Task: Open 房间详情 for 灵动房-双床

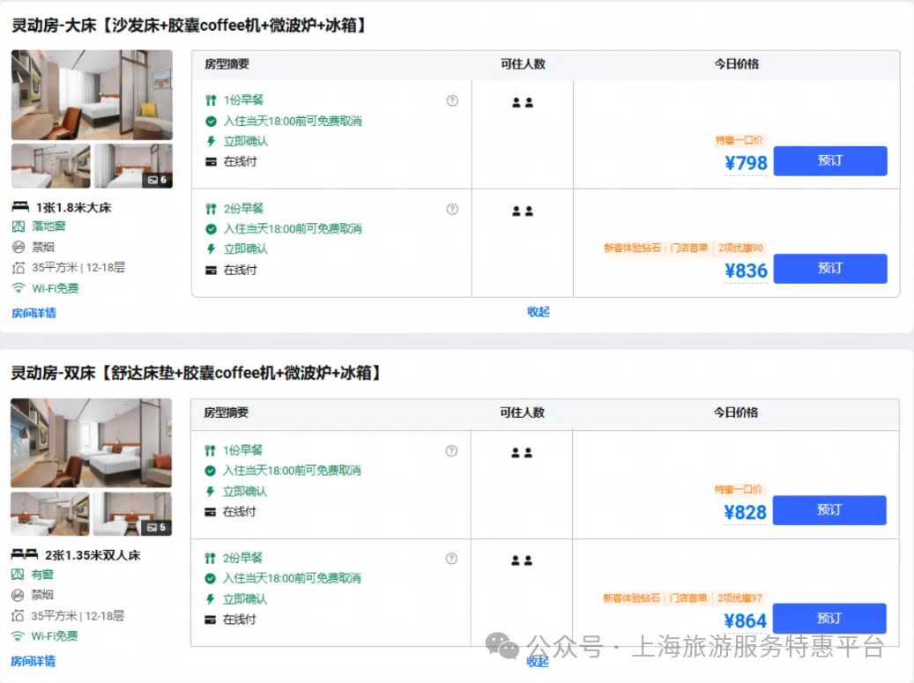Action: tap(33, 661)
